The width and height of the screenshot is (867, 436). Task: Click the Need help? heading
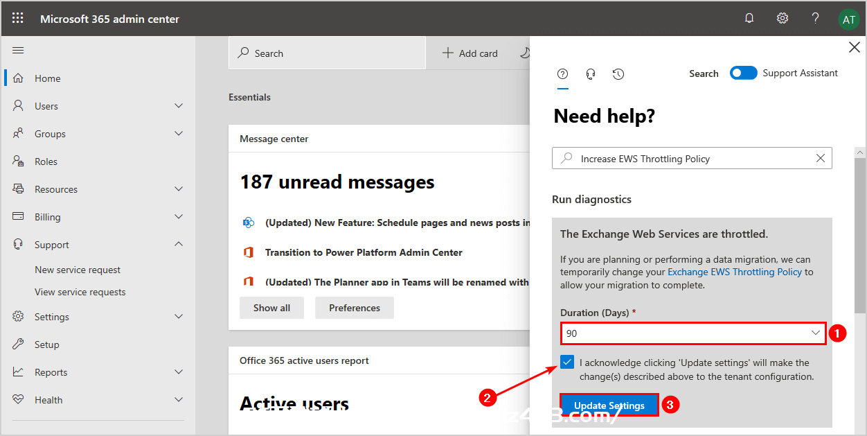click(x=604, y=116)
